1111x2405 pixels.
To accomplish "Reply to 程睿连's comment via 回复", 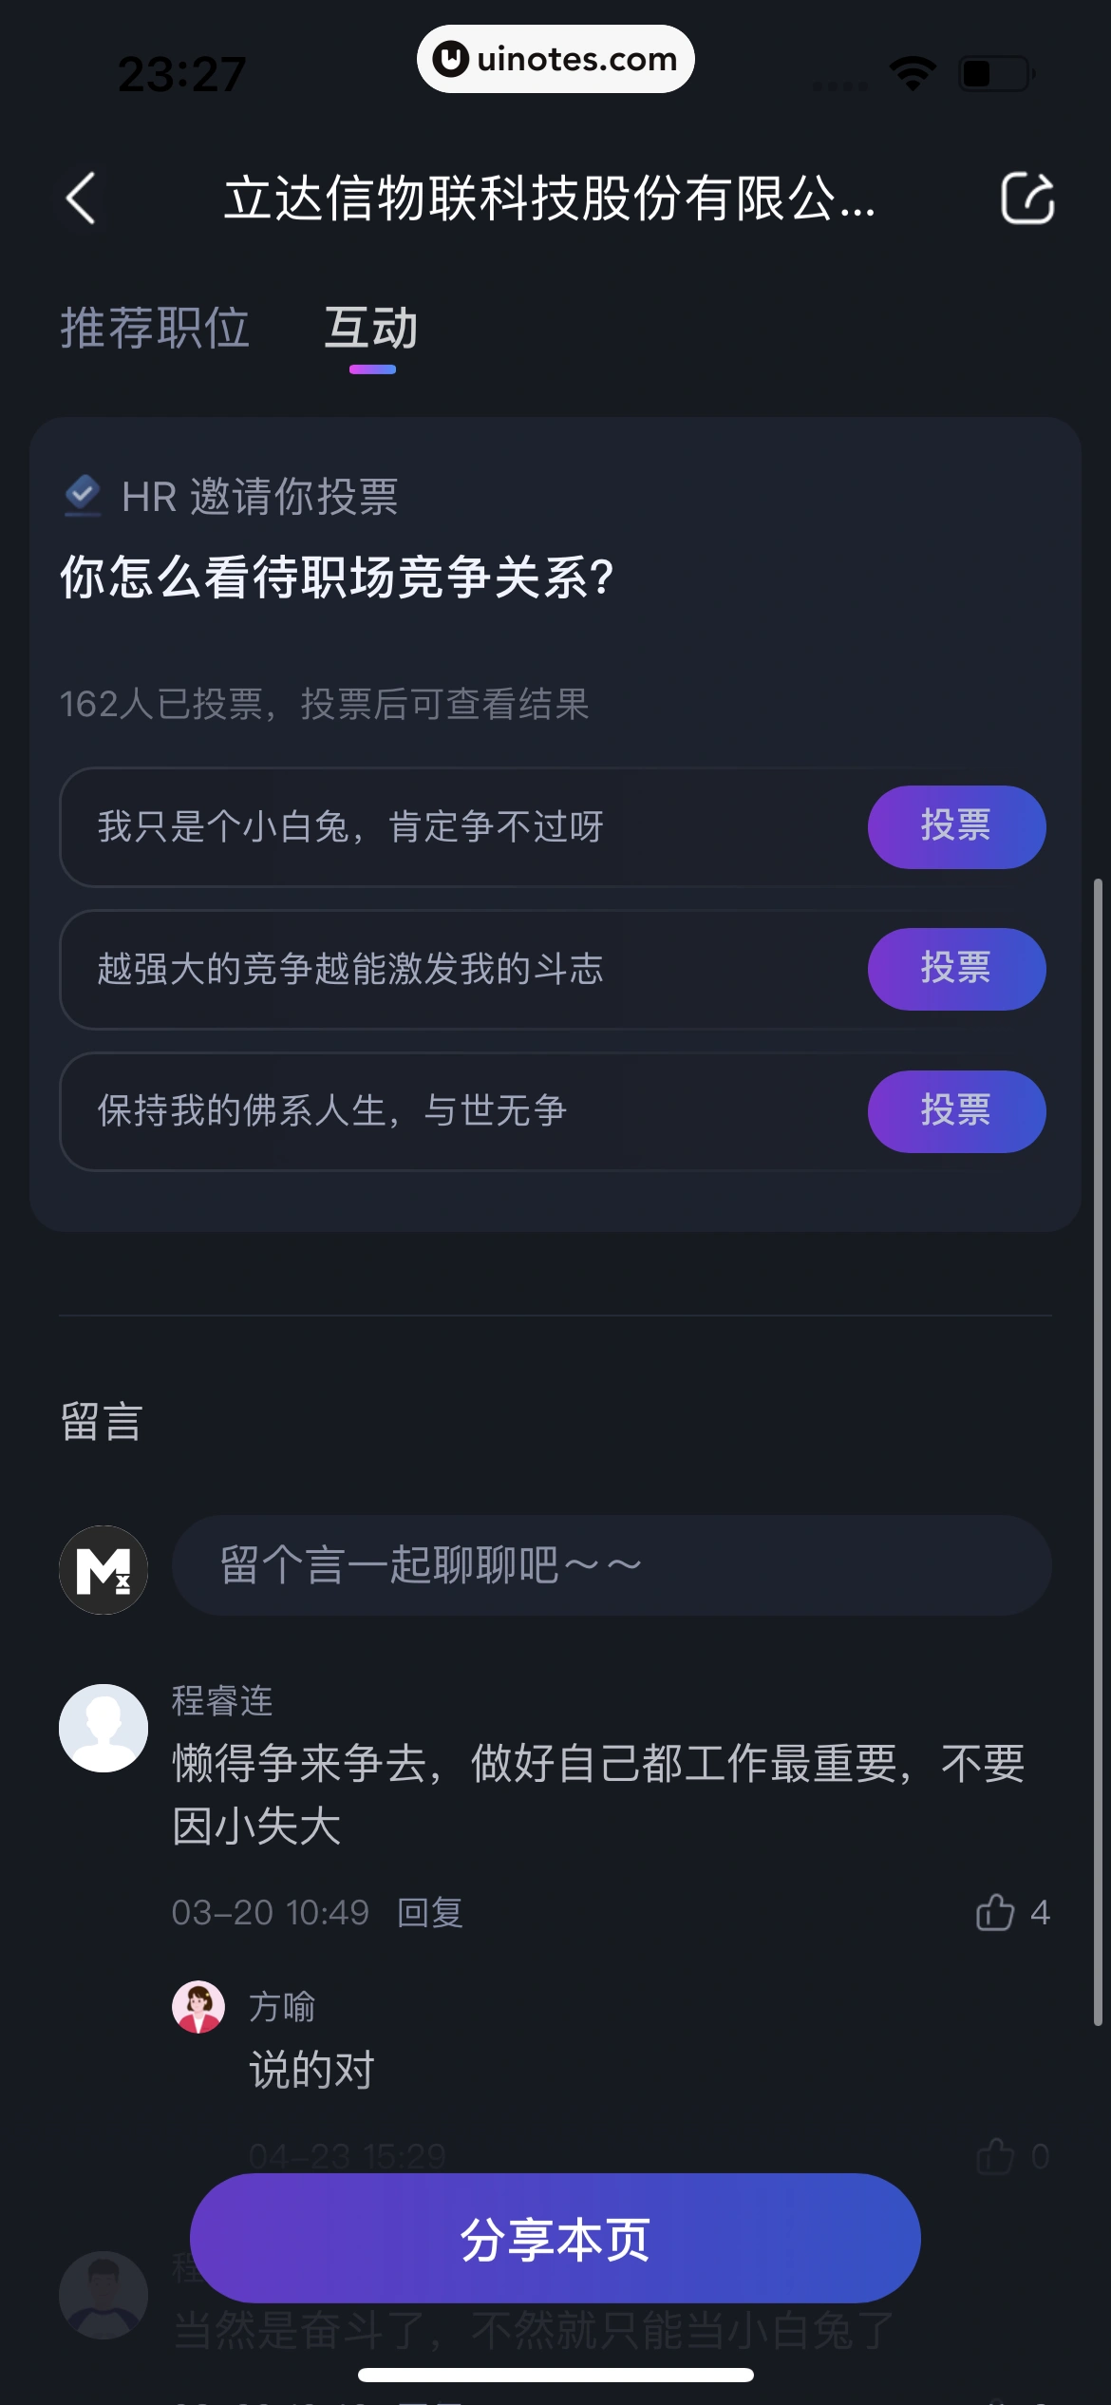I will point(430,1912).
